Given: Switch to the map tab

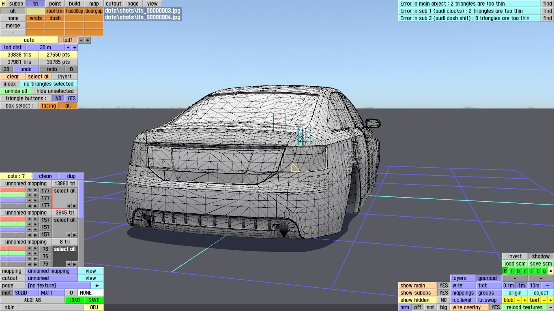Looking at the screenshot, I should tap(94, 4).
